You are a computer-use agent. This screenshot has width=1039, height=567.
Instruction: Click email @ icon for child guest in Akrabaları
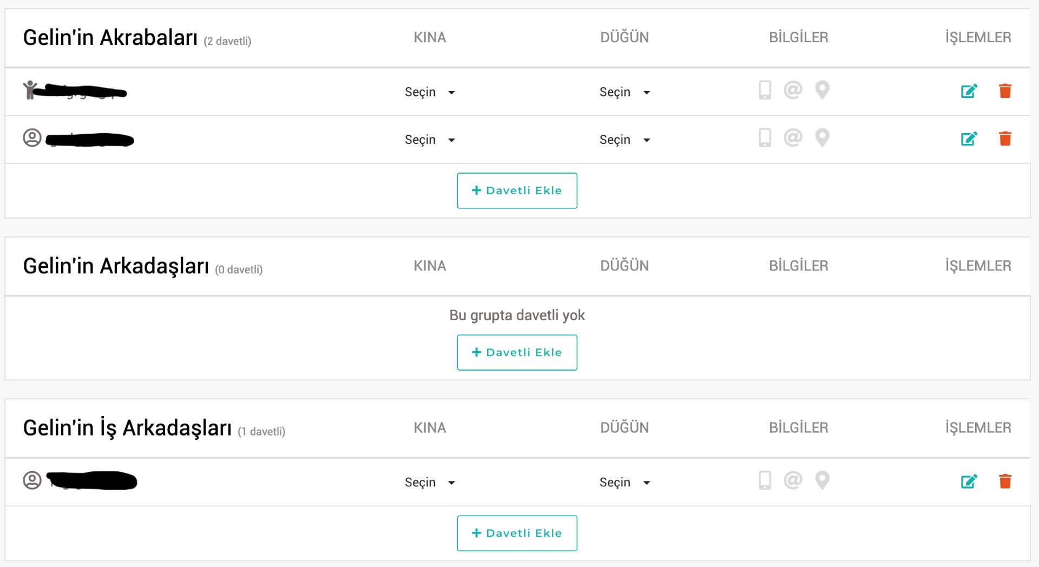(x=793, y=90)
